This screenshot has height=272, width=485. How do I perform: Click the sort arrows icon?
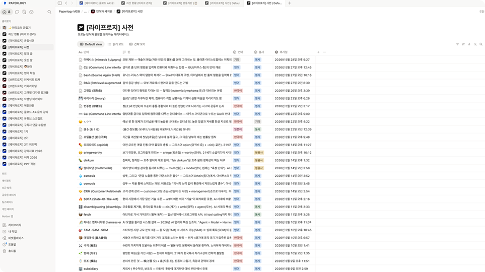(x=463, y=44)
